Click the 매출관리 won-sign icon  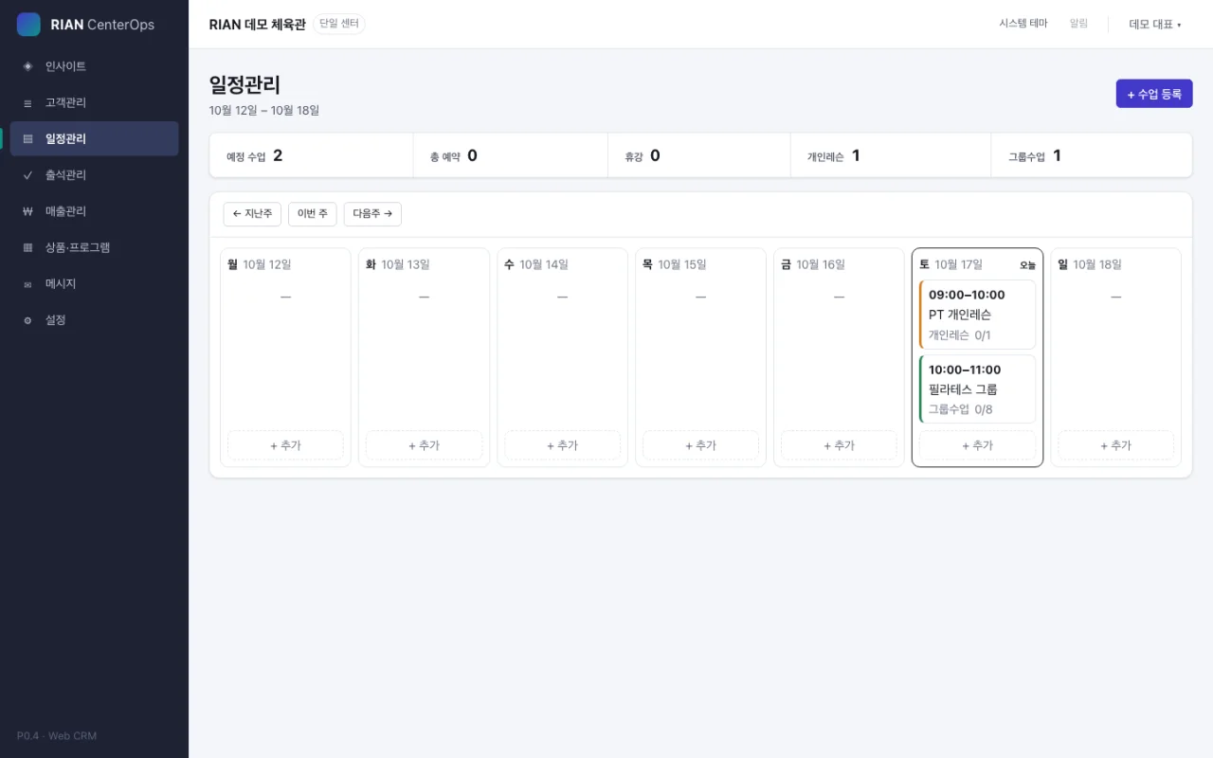27,211
